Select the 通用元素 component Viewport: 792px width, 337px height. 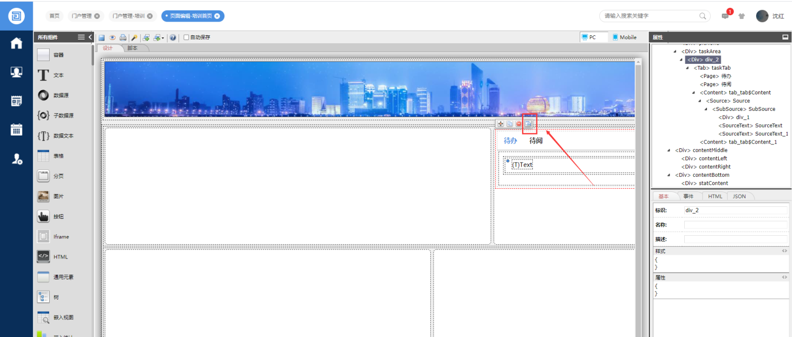click(55, 277)
